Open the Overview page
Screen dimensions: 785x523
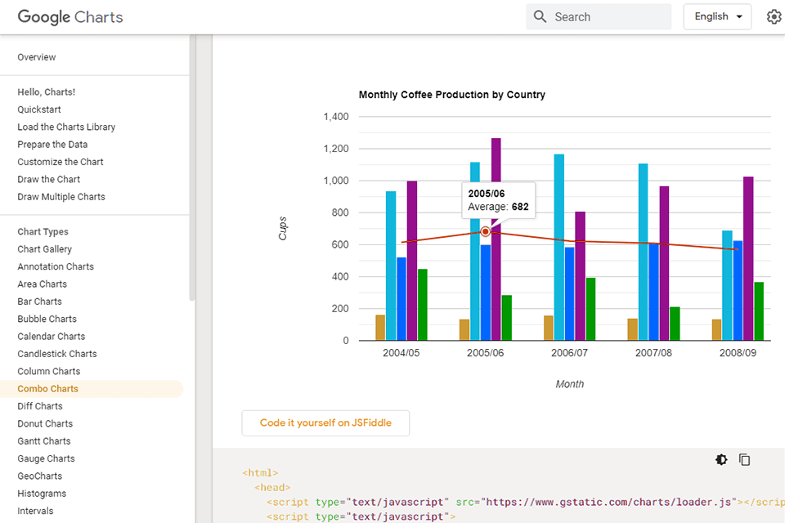pyautogui.click(x=36, y=56)
